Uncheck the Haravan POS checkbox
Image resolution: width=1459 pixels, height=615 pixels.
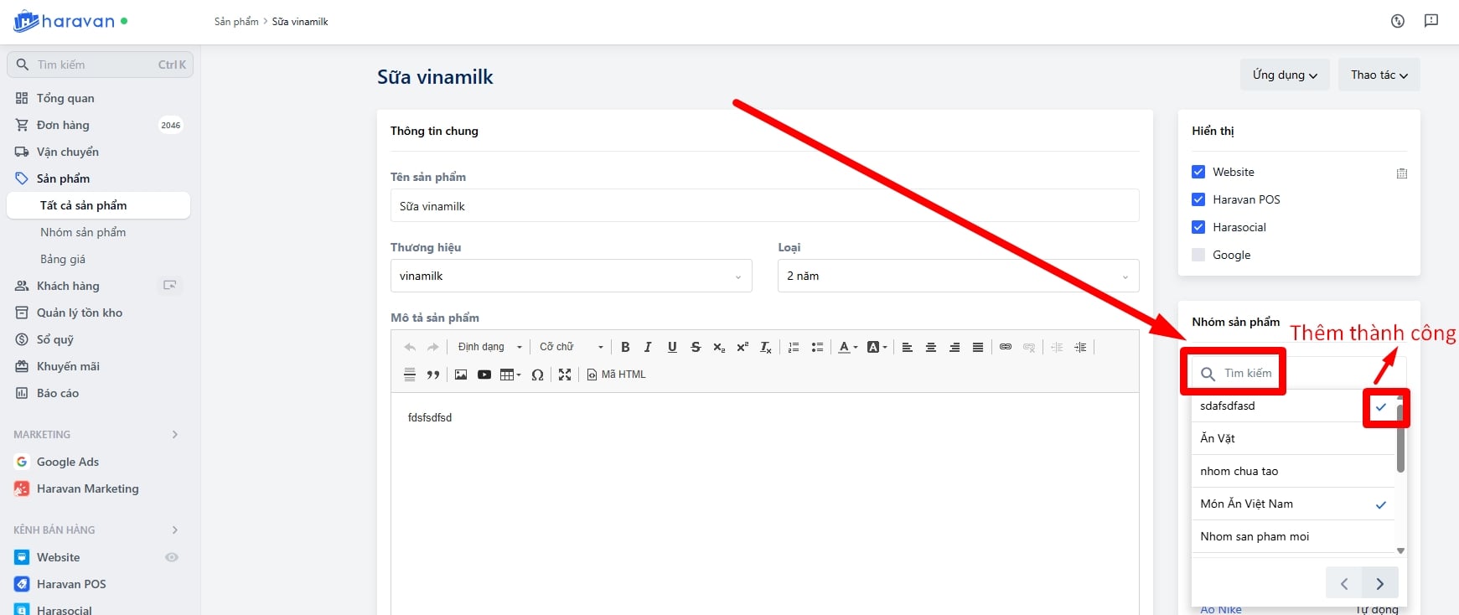click(1198, 199)
